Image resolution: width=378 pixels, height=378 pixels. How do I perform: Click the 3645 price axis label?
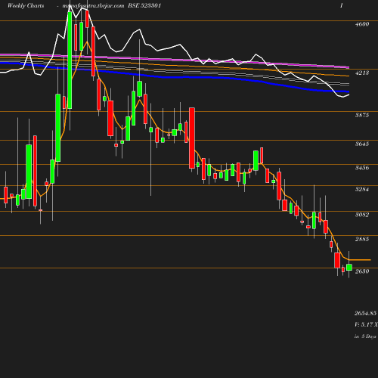362,144
